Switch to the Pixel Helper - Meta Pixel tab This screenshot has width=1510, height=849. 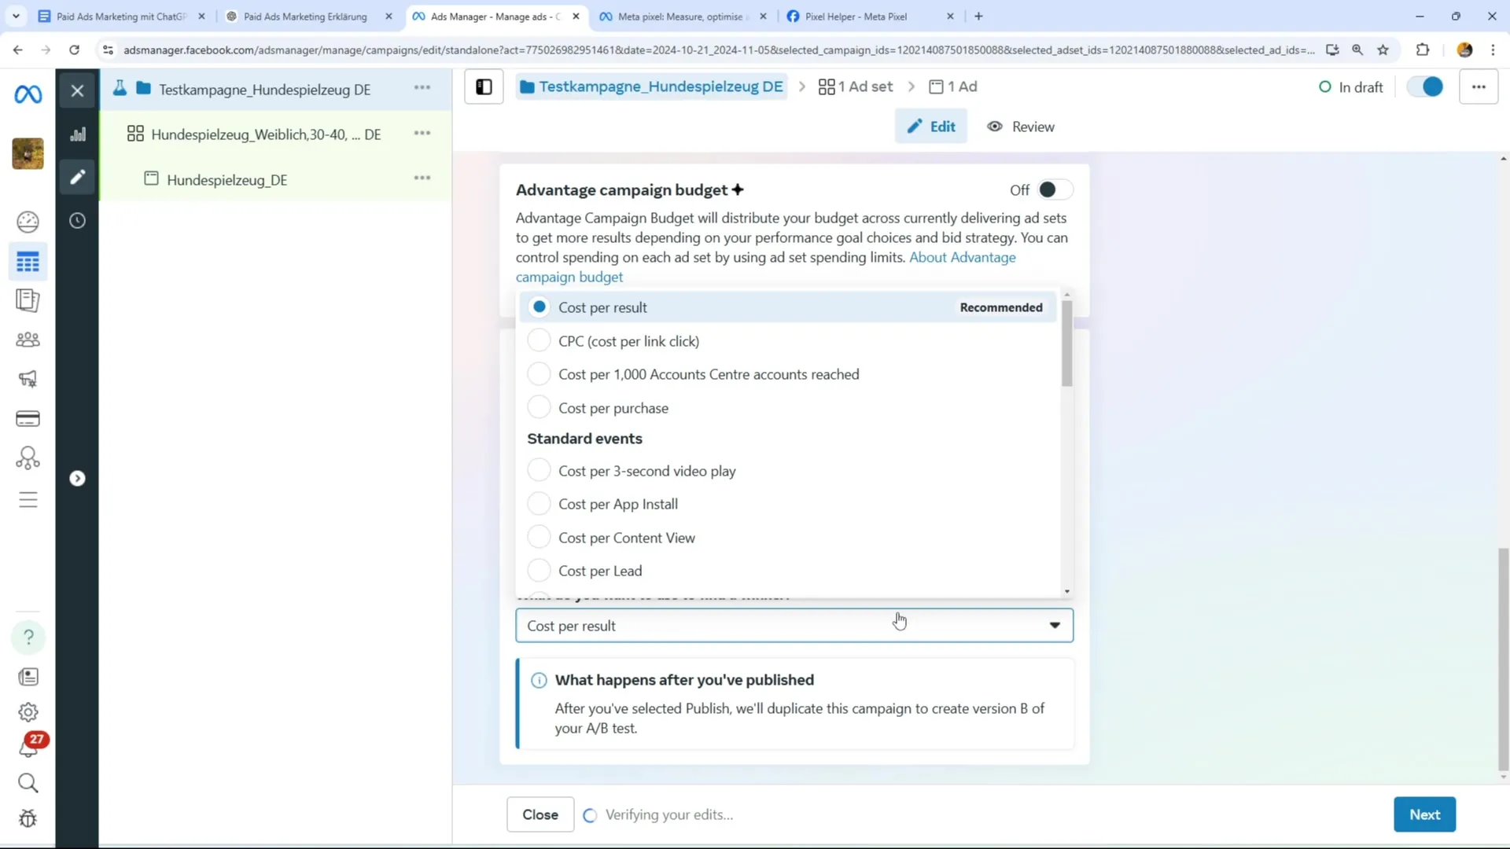(856, 17)
